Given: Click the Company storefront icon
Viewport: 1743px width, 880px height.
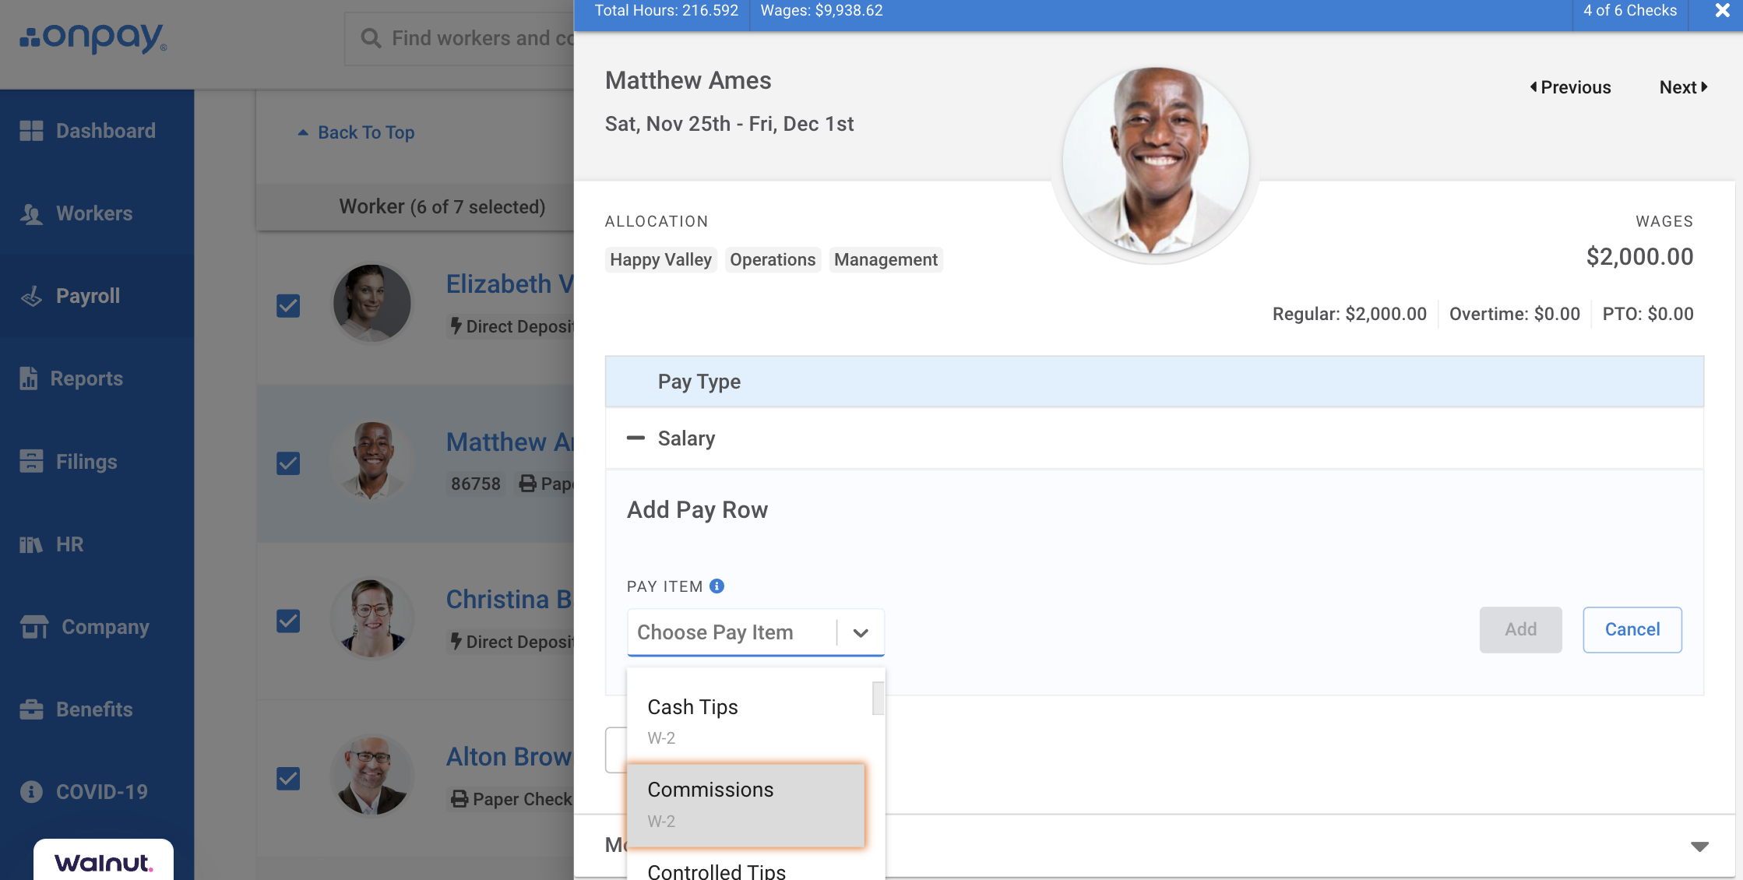Looking at the screenshot, I should tap(33, 627).
